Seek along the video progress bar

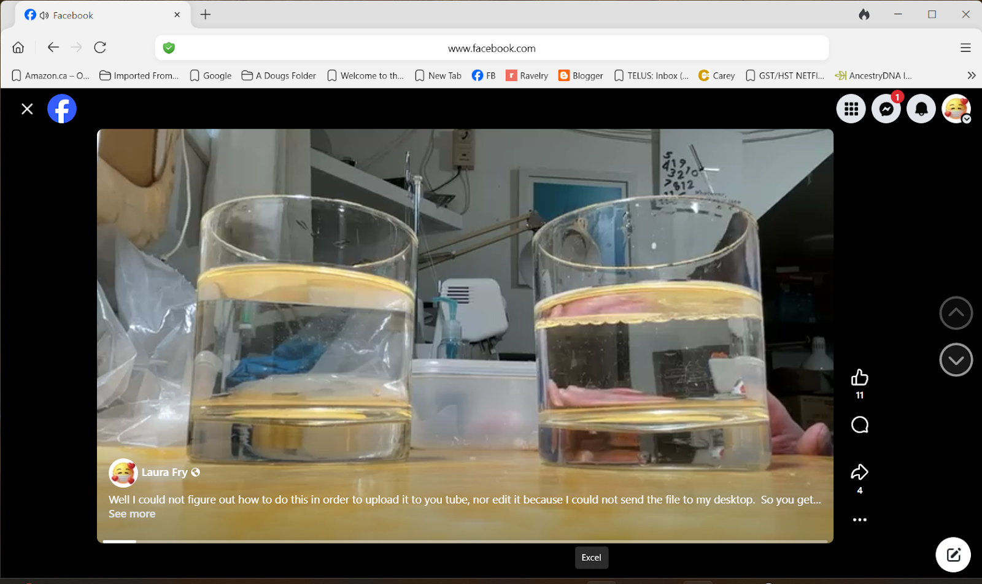tap(465, 541)
